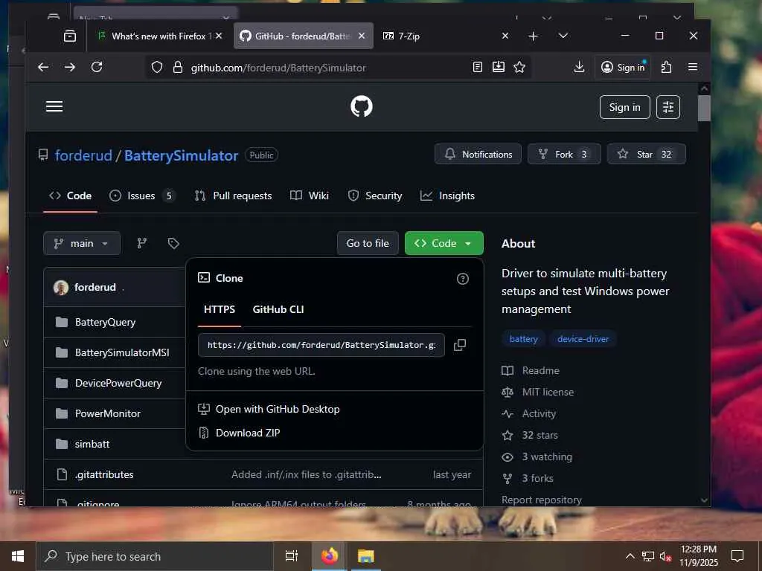Viewport: 762px width, 571px height.
Task: Open the Security tab
Action: (x=375, y=196)
